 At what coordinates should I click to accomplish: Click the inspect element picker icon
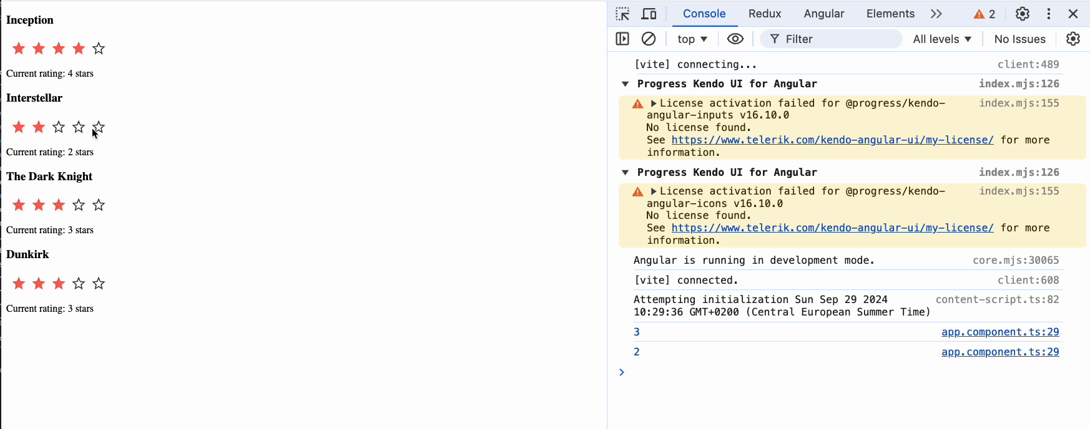pyautogui.click(x=622, y=14)
